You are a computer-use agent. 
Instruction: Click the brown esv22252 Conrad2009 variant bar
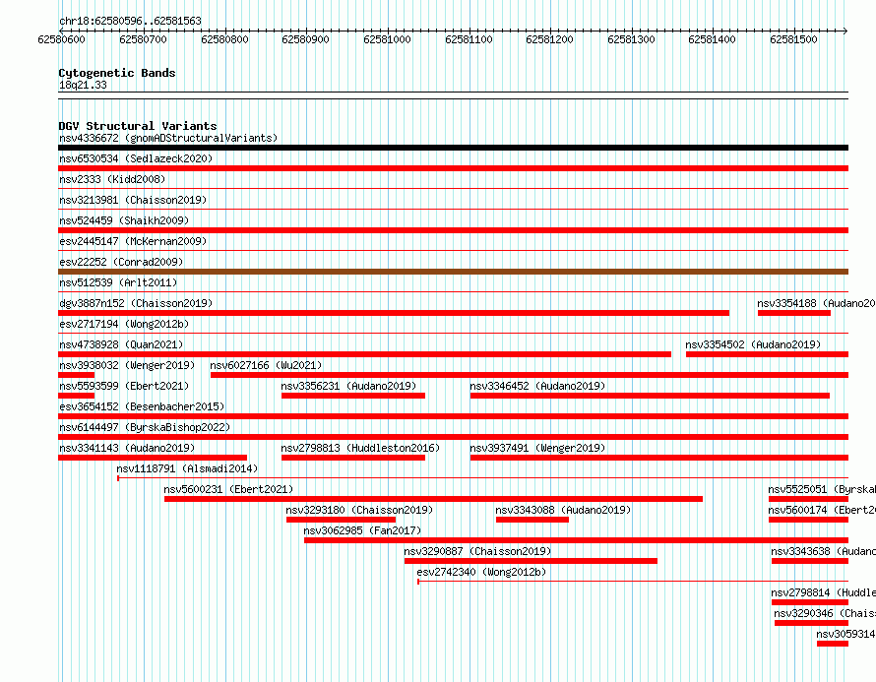click(453, 272)
